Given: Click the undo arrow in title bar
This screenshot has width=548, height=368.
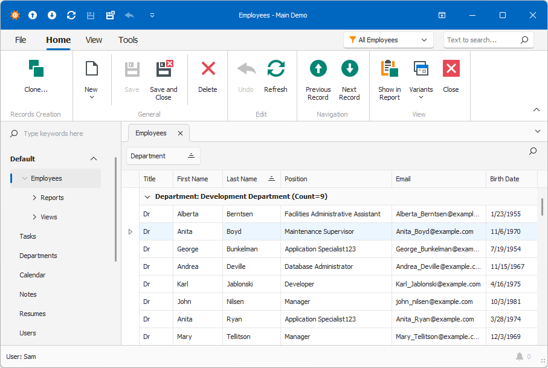Looking at the screenshot, I should coord(129,15).
